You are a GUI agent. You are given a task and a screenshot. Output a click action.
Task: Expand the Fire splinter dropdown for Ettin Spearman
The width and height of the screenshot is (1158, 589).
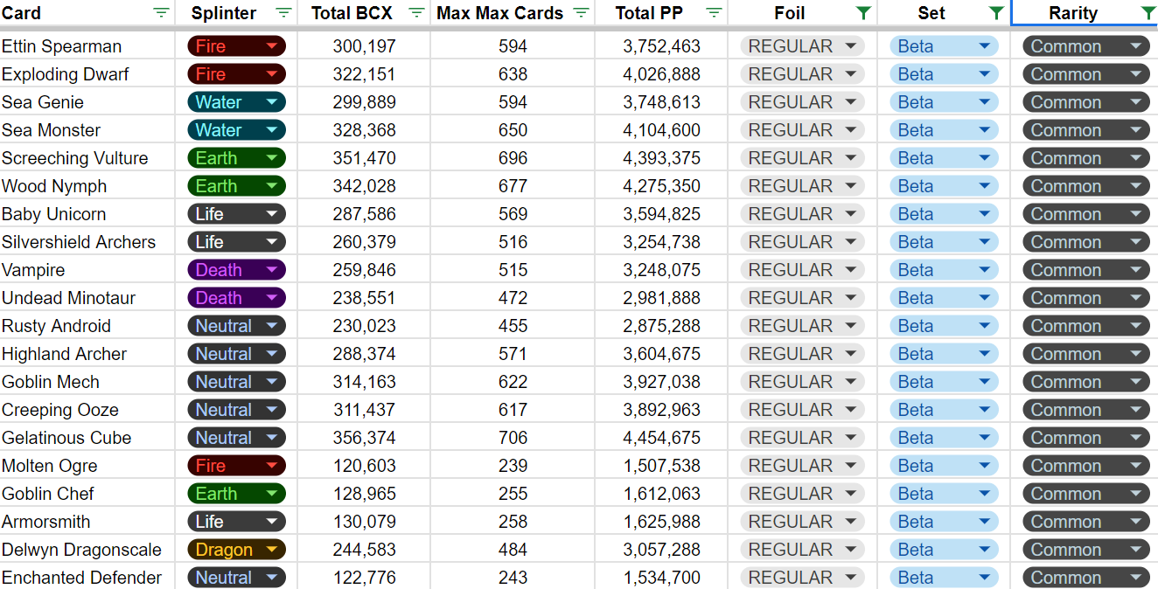[x=237, y=46]
